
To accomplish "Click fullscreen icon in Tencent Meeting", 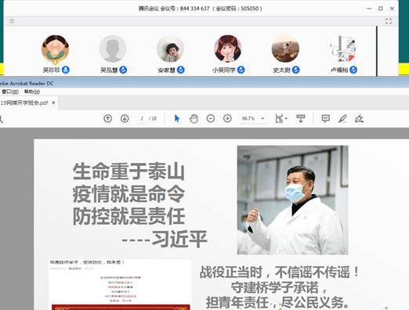I will tap(389, 21).
